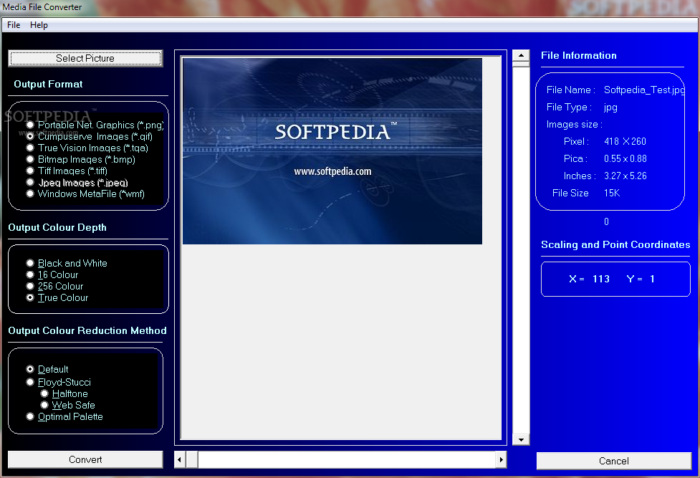Click the Softpedia preview image
The height and width of the screenshot is (478, 700).
coord(332,151)
